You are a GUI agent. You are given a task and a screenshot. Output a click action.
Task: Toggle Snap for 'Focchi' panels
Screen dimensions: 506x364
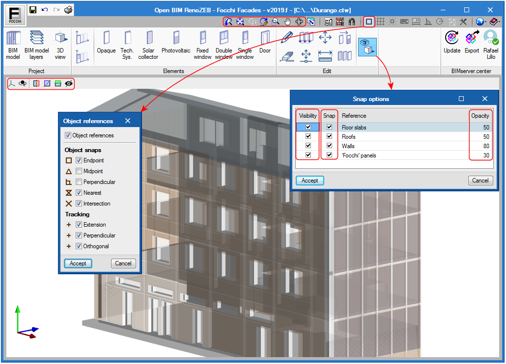pos(329,155)
